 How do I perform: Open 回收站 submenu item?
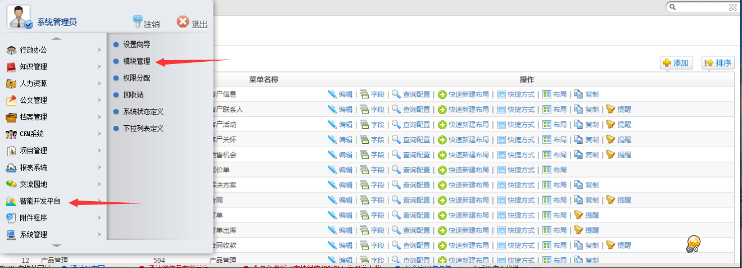tap(133, 95)
